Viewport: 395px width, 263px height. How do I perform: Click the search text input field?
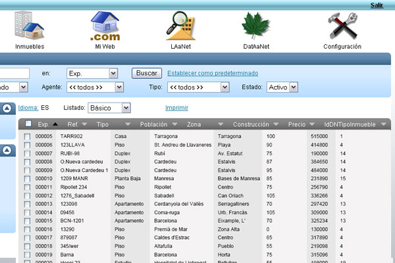[x=14, y=73]
